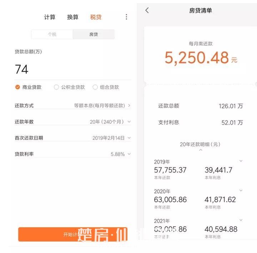Open the 还款方式 selection arrow
This screenshot has width=257, height=253.
coord(129,105)
